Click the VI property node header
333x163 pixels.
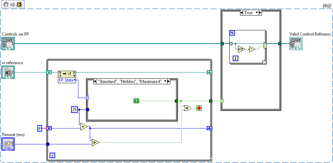click(67, 74)
